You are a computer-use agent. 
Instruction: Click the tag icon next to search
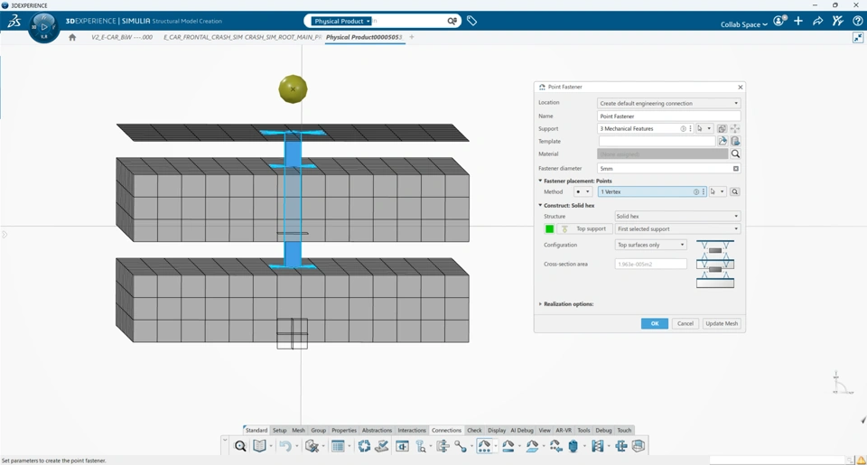pos(471,21)
